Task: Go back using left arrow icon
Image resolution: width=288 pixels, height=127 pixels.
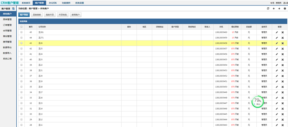Action: [x=274, y=9]
